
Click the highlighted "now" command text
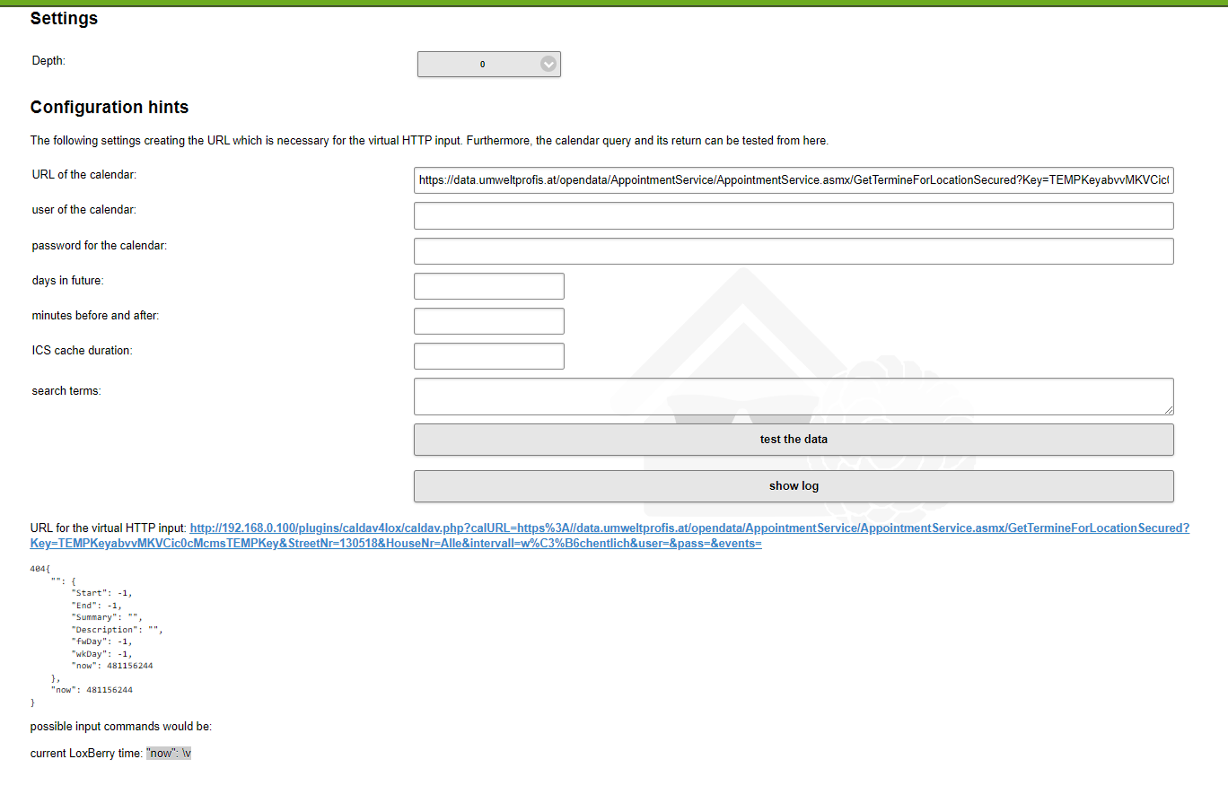pos(169,754)
